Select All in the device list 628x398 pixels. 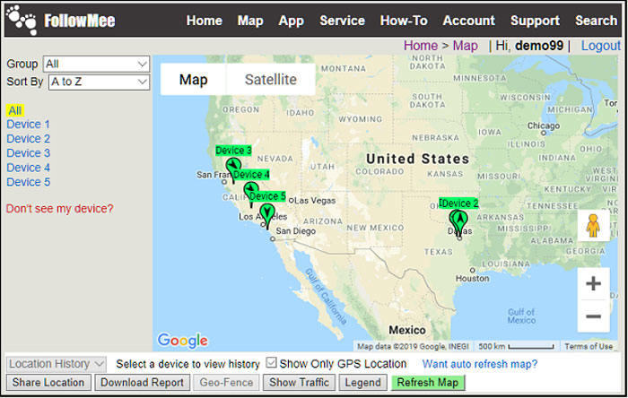[x=15, y=110]
